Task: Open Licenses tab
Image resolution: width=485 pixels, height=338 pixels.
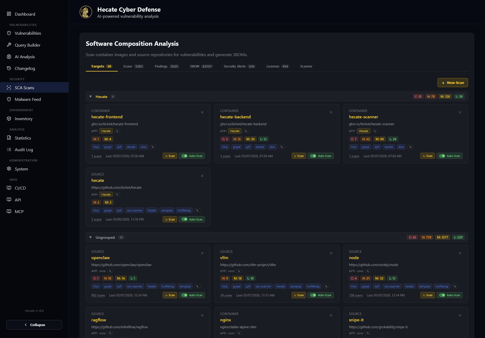Action: [278, 66]
